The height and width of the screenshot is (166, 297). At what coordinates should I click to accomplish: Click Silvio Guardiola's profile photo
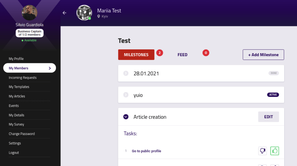tap(29, 13)
